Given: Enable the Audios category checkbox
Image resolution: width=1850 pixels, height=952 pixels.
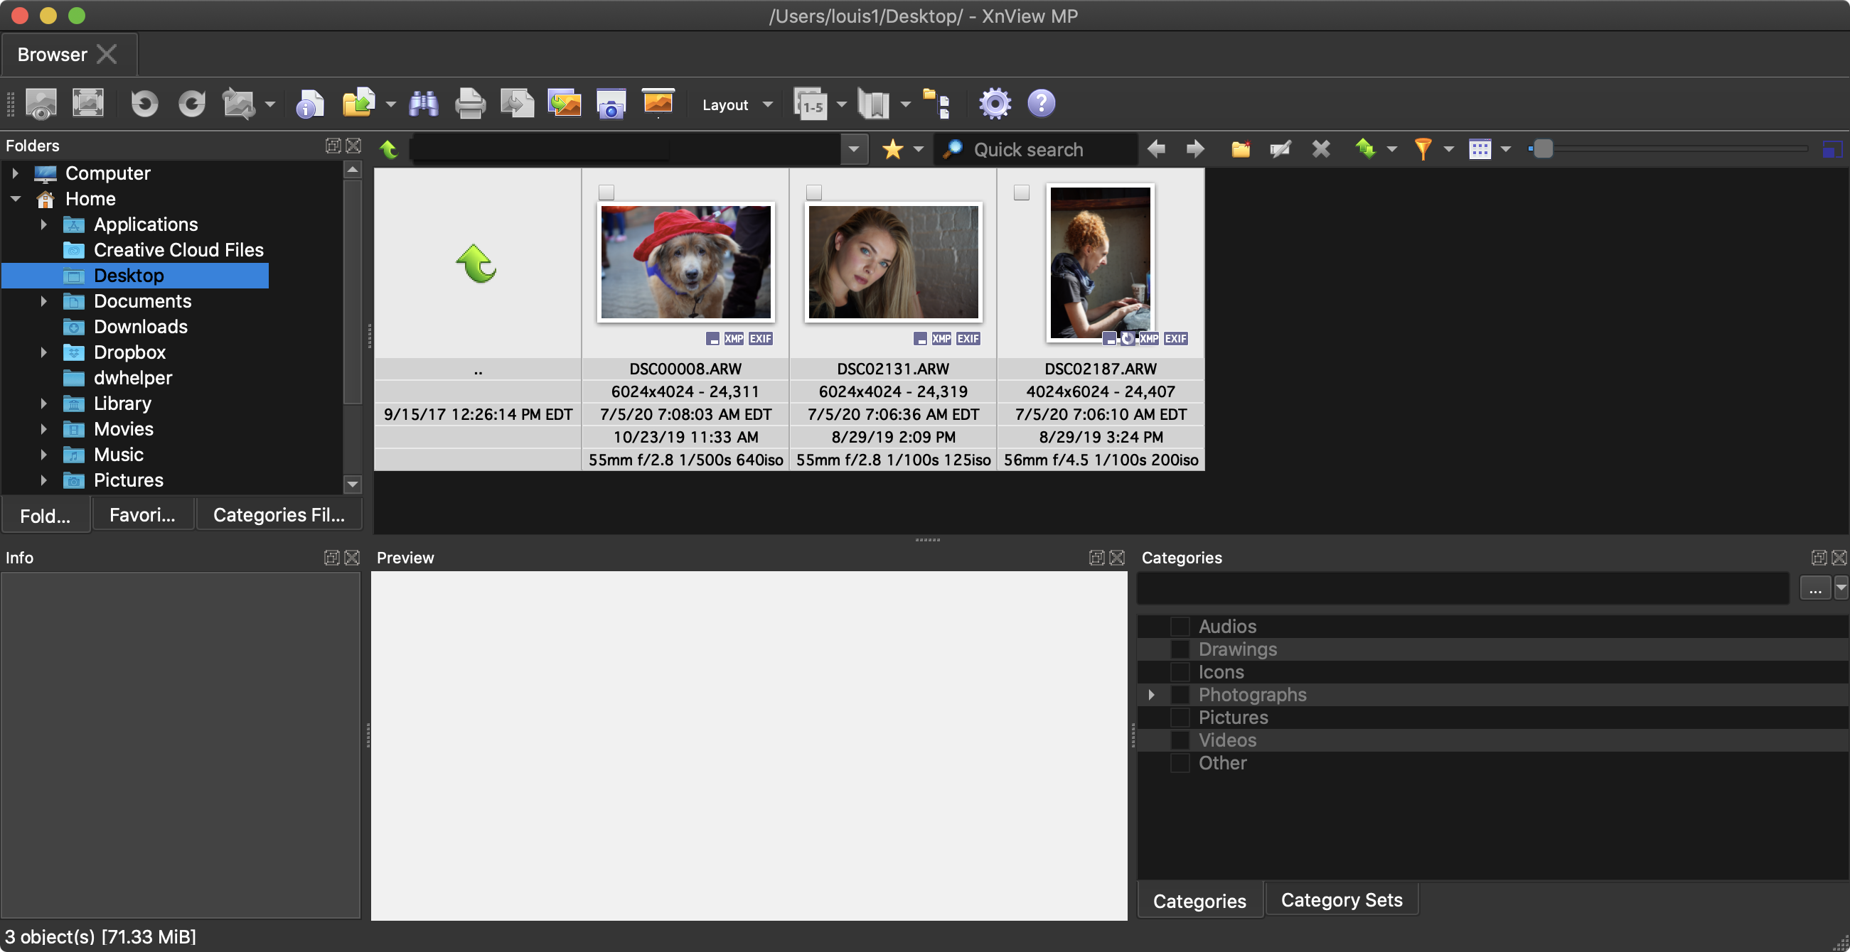Looking at the screenshot, I should tap(1180, 627).
